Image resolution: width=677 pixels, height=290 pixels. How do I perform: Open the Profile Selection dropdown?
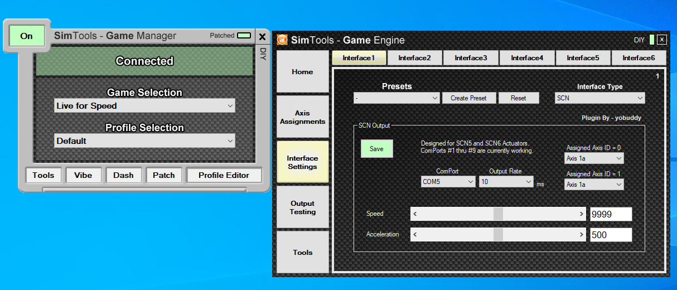pyautogui.click(x=144, y=141)
